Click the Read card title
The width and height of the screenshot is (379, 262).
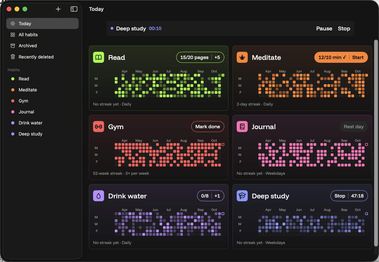pos(117,57)
